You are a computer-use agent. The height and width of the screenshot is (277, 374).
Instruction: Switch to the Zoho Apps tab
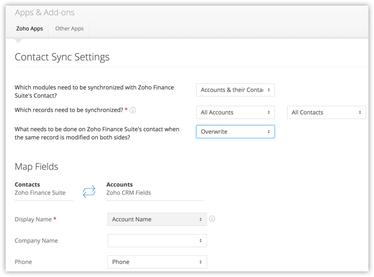(28, 28)
